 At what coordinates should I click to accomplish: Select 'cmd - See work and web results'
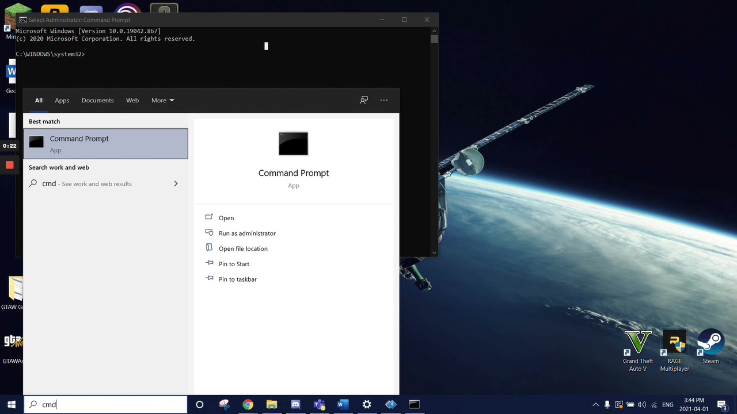105,184
